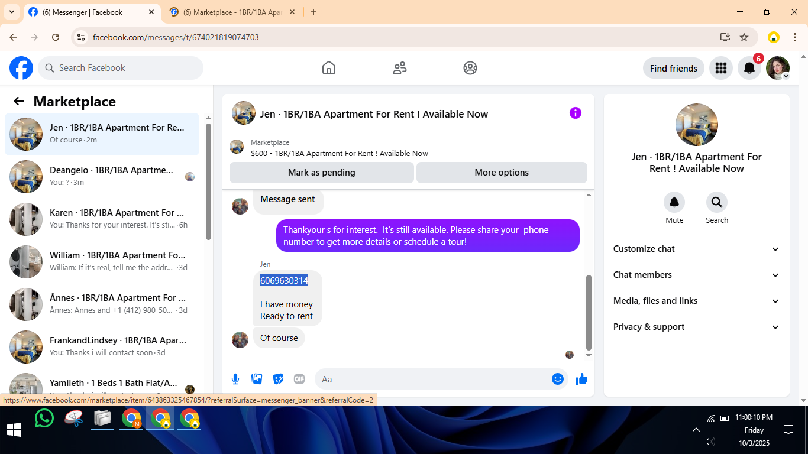This screenshot has width=808, height=454.
Task: Search in conversation with magnifier icon
Action: (717, 203)
